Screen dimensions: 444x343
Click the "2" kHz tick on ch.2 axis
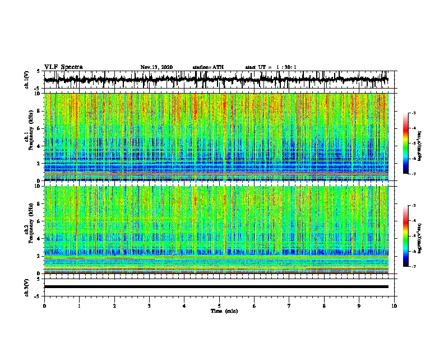click(39, 256)
